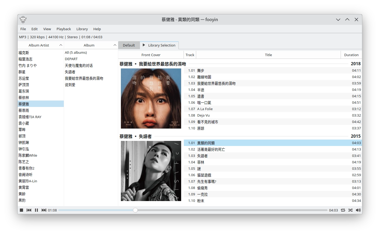Collapse the Album column sort order
Image resolution: width=380 pixels, height=235 pixels.
coord(114,45)
